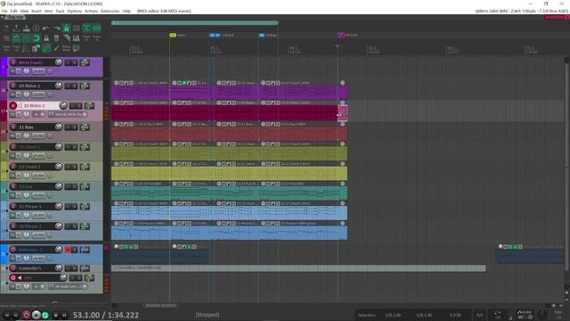The width and height of the screenshot is (570, 321).
Task: Open audio input selector on bottom track
Action: pyautogui.click(x=68, y=286)
